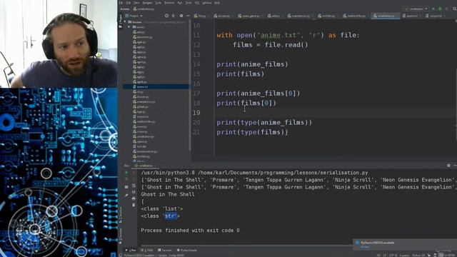This screenshot has height=257, width=457.
Task: Open Search Everywhere magnifier icon
Action: click(x=454, y=9)
